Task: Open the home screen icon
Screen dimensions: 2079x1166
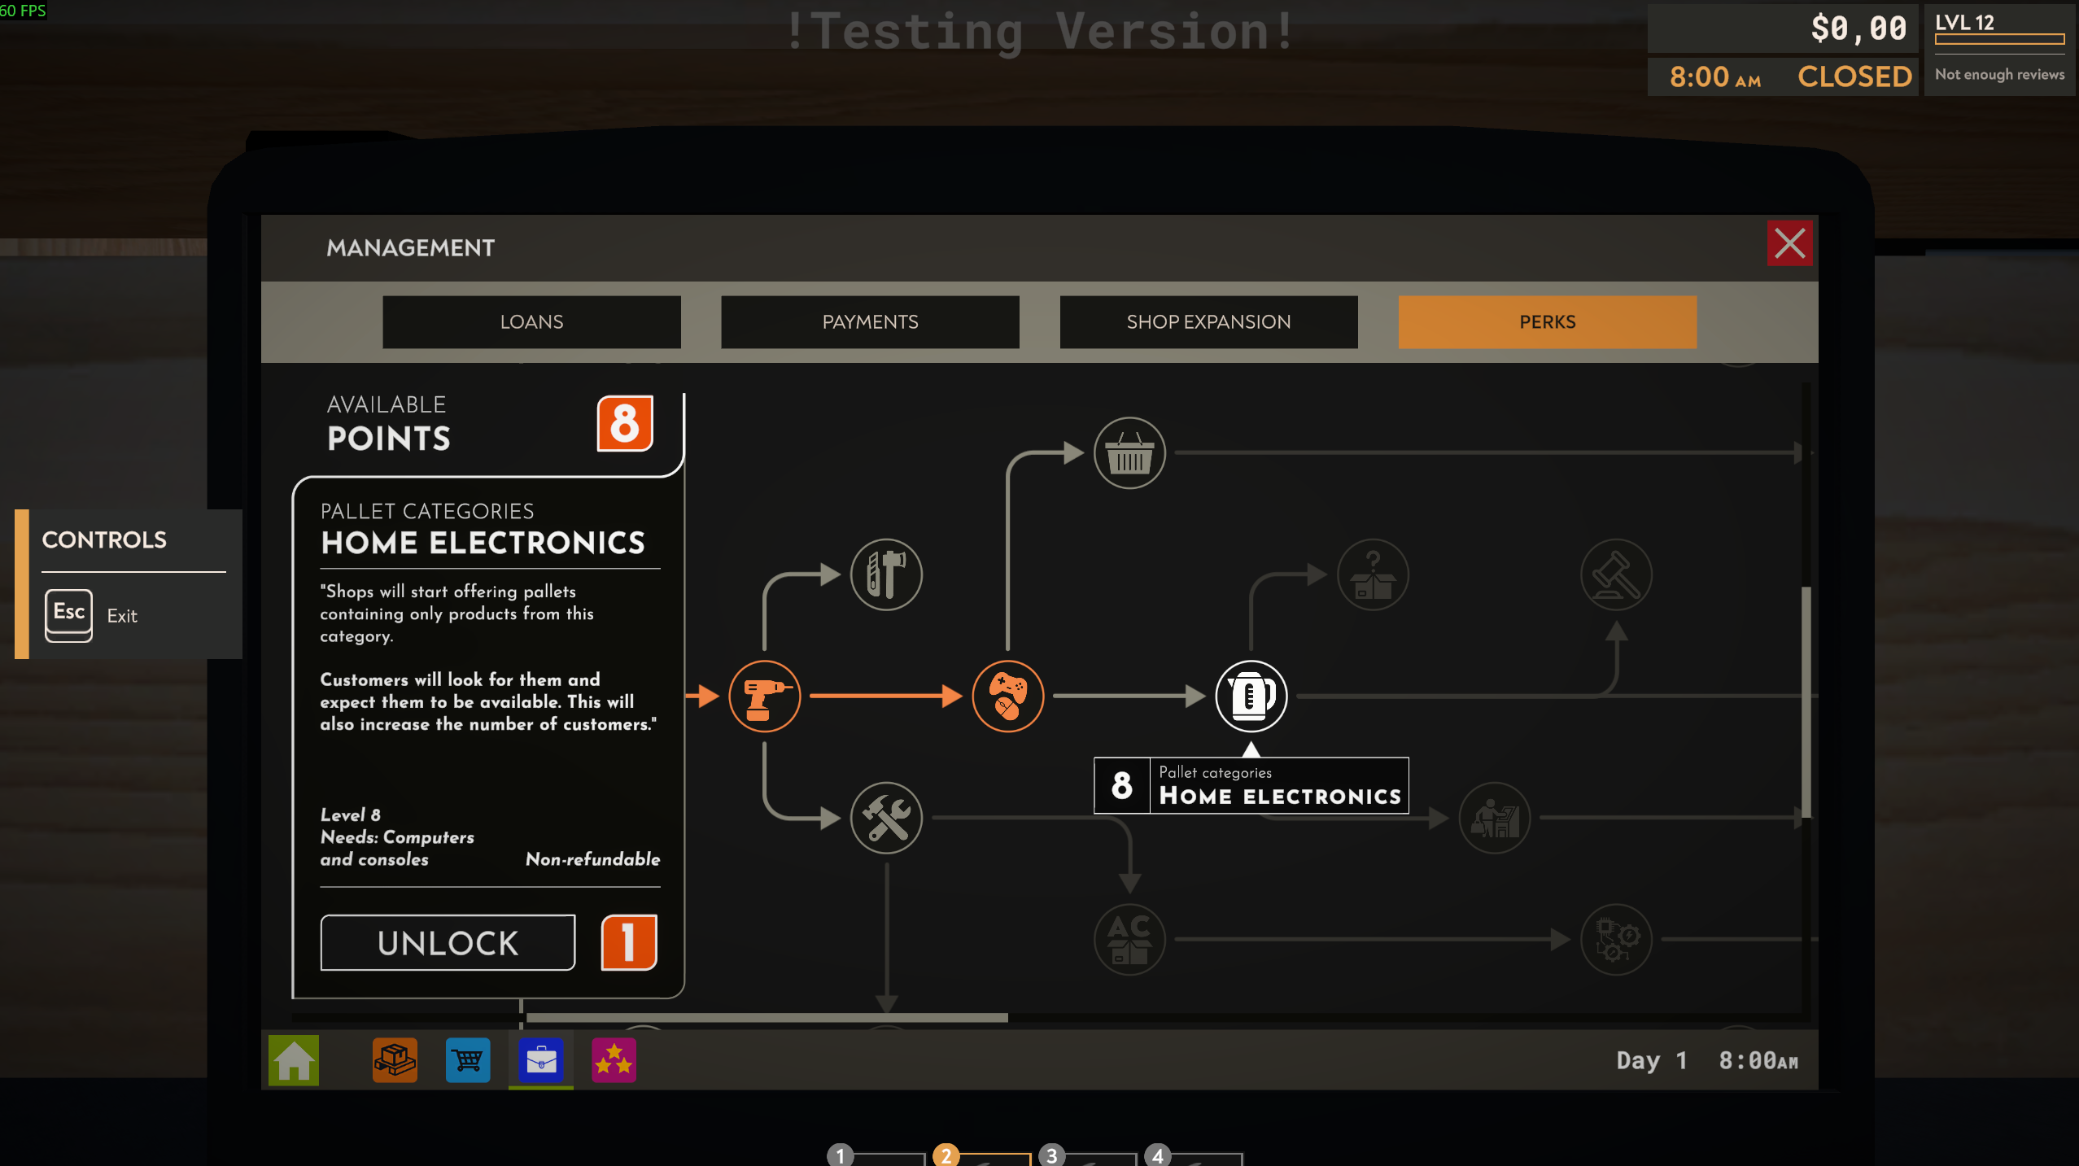Action: click(294, 1060)
